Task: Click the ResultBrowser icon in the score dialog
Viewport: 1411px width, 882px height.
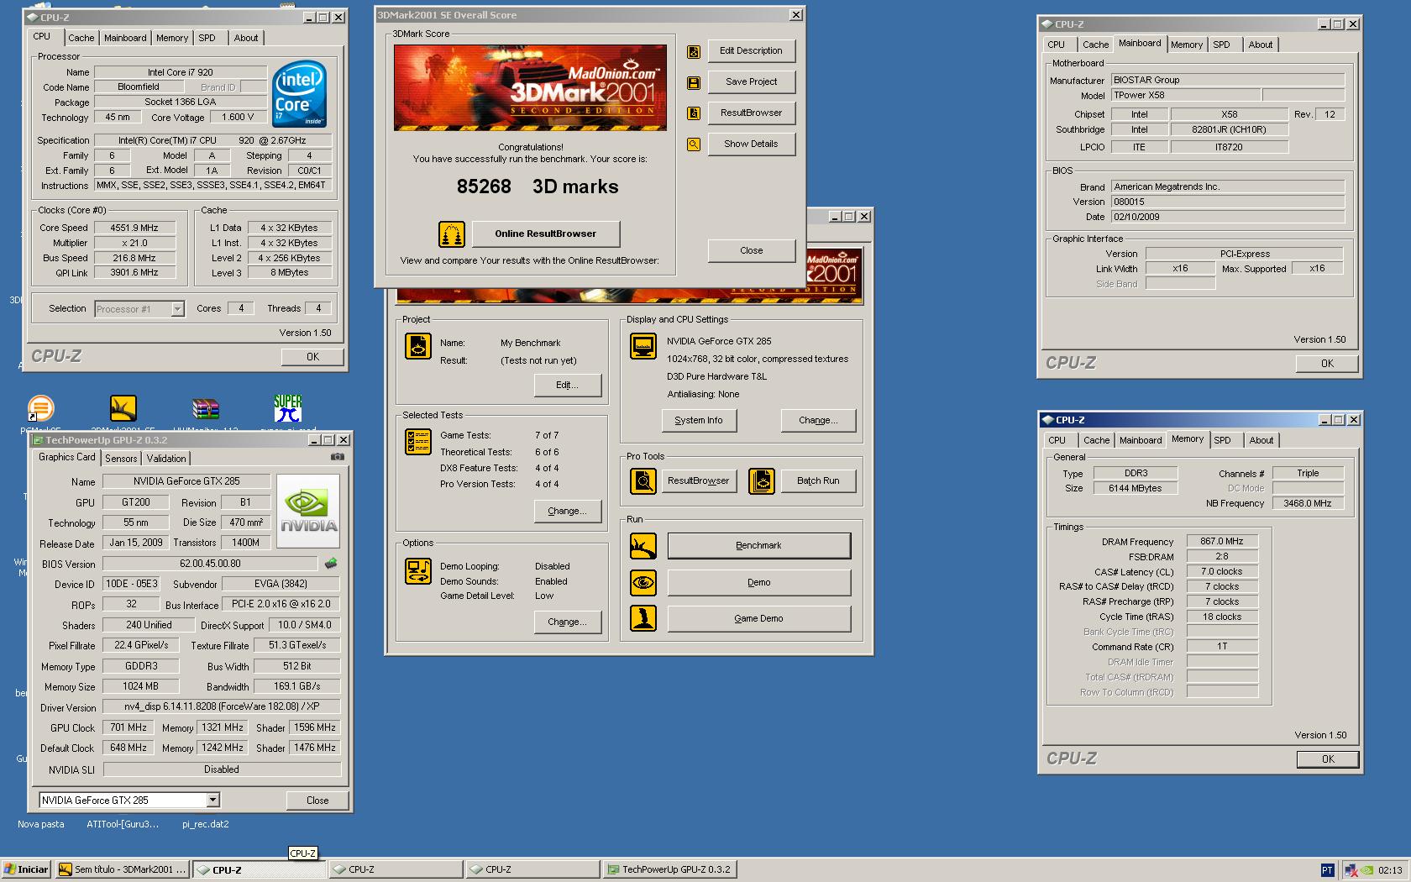Action: [694, 113]
